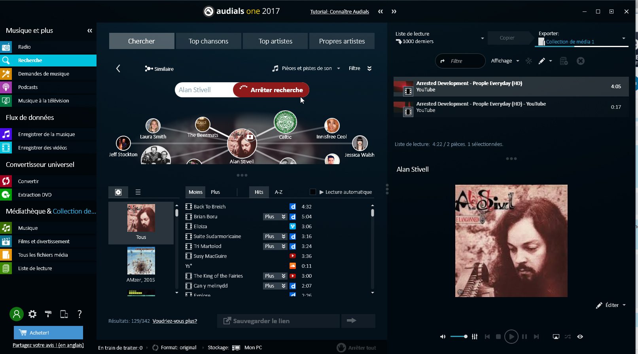Click the delete circle-x icon in playlist toolbar
638x354 pixels.
click(580, 61)
